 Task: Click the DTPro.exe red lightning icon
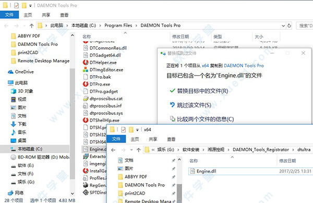pyautogui.click(x=86, y=84)
